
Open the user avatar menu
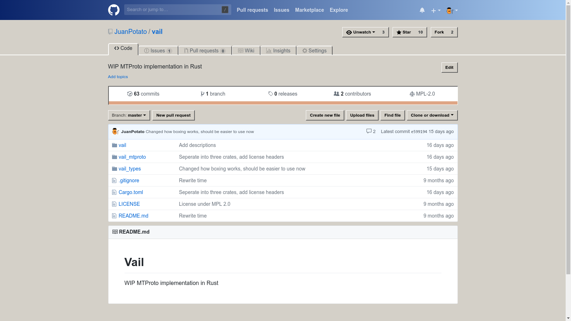pos(452,10)
